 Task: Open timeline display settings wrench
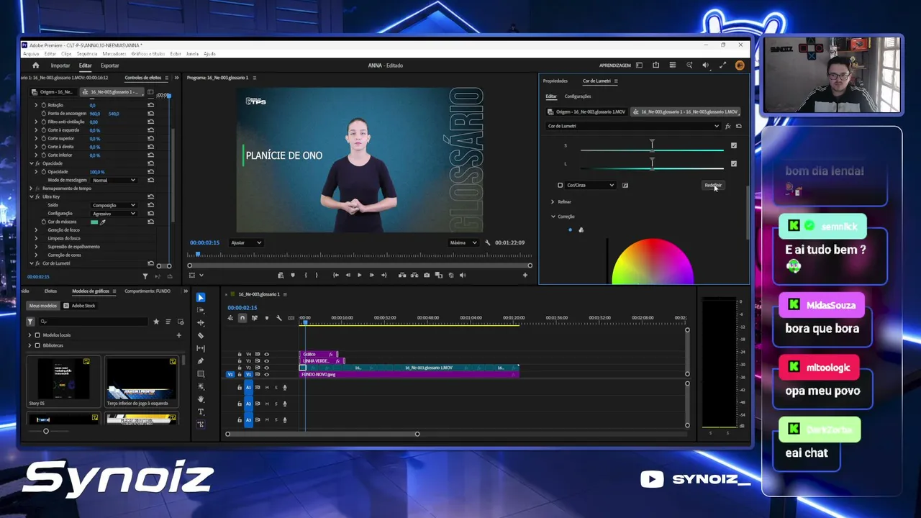278,318
